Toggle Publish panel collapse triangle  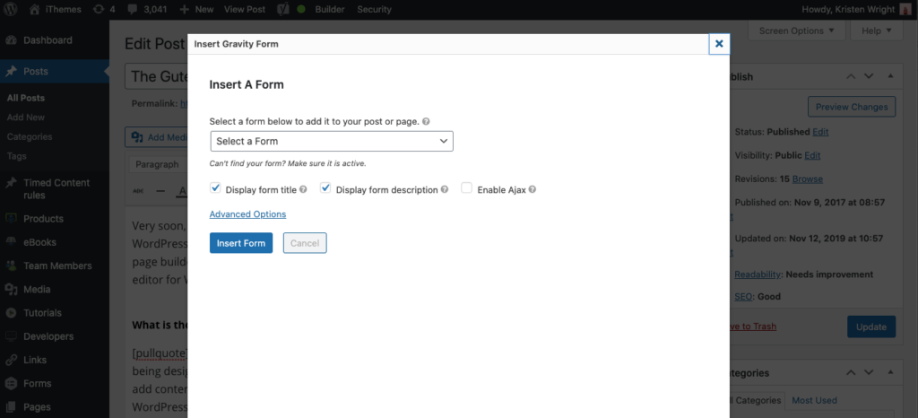pyautogui.click(x=890, y=76)
